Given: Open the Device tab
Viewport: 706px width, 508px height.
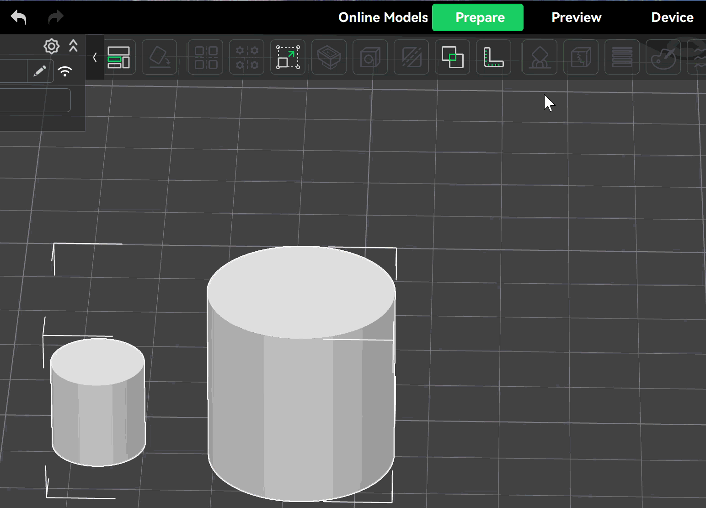Looking at the screenshot, I should [672, 17].
